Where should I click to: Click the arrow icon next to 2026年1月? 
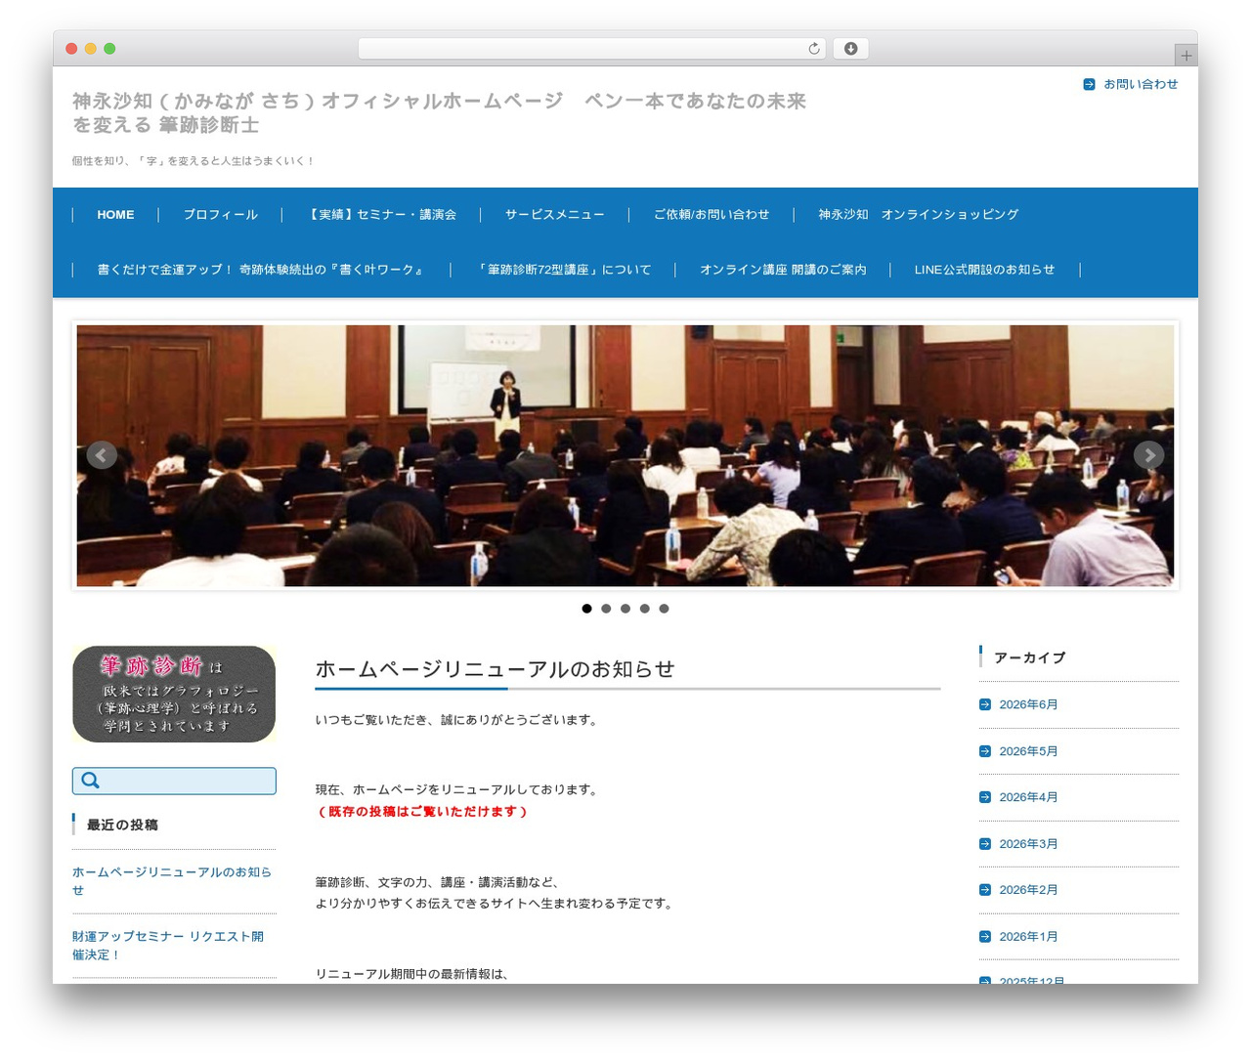985,937
